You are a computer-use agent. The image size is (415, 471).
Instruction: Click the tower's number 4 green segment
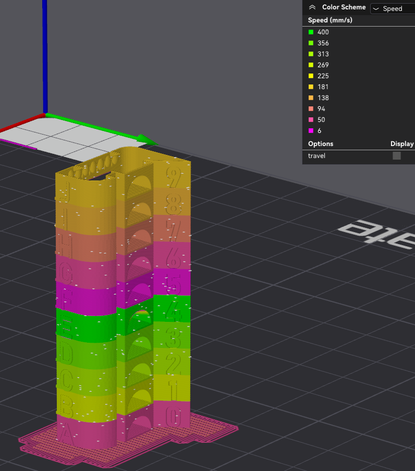(x=173, y=309)
